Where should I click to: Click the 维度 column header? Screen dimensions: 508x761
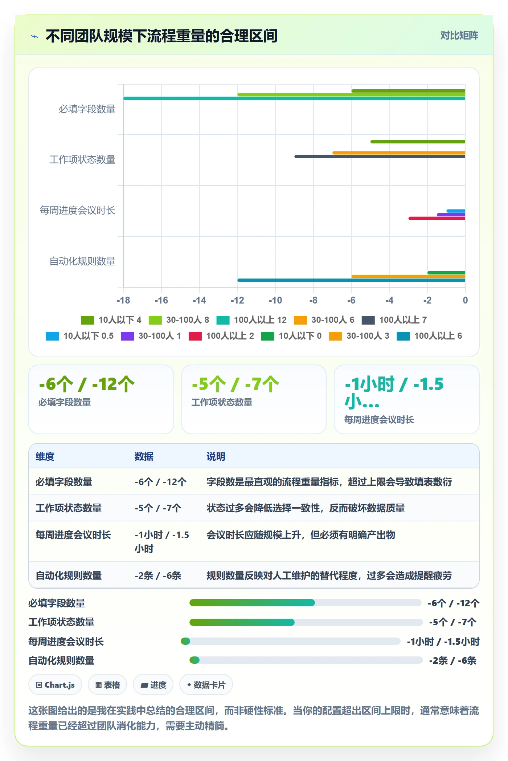(45, 456)
